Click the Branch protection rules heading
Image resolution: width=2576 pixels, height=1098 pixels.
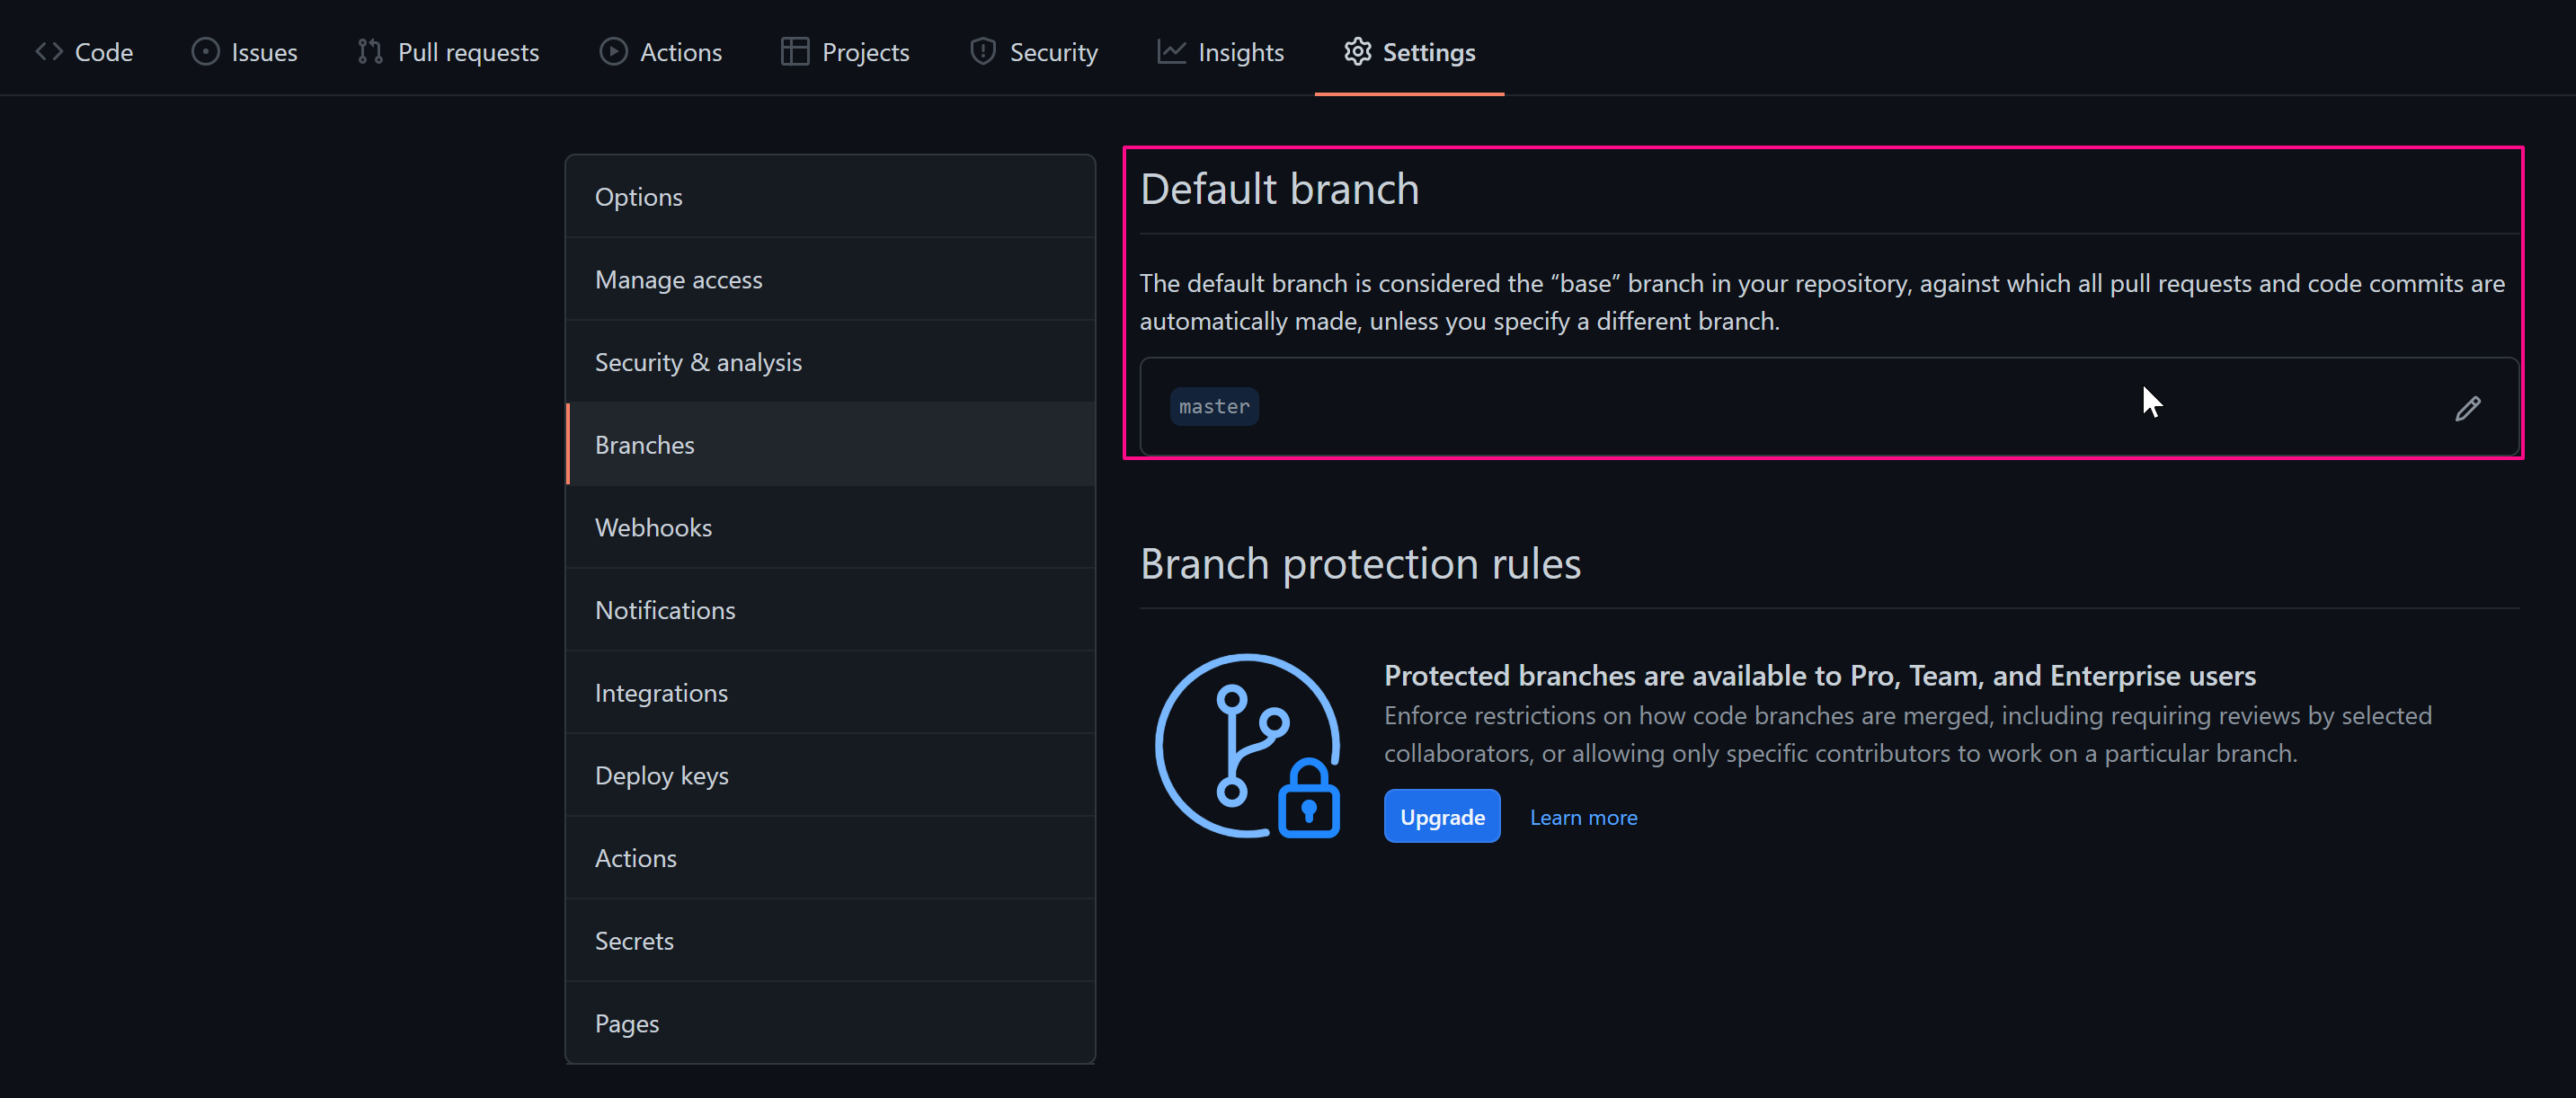[1360, 564]
